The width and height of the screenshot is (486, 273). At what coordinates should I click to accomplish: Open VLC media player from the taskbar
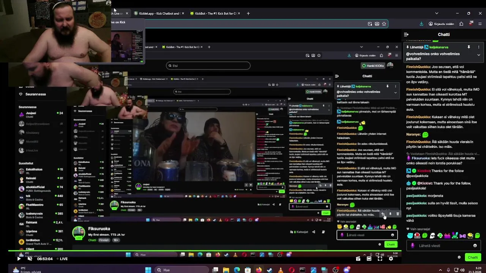pos(281,270)
